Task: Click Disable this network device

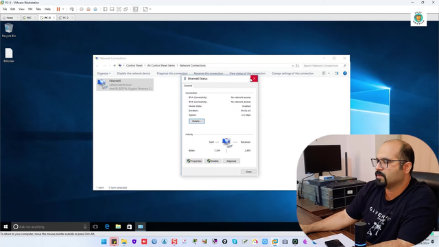Action: click(134, 73)
